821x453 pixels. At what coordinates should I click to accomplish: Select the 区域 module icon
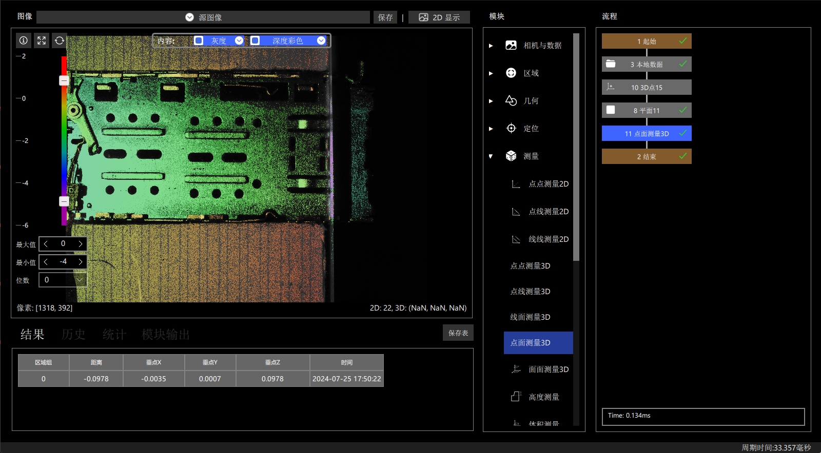tap(511, 73)
